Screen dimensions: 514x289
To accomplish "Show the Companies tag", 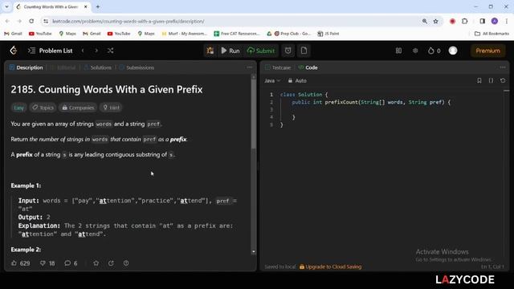I will pyautogui.click(x=78, y=108).
